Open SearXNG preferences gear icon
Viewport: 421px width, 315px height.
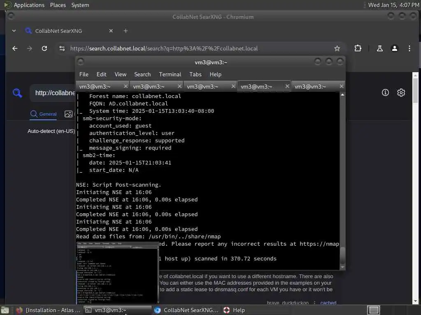[x=401, y=93]
